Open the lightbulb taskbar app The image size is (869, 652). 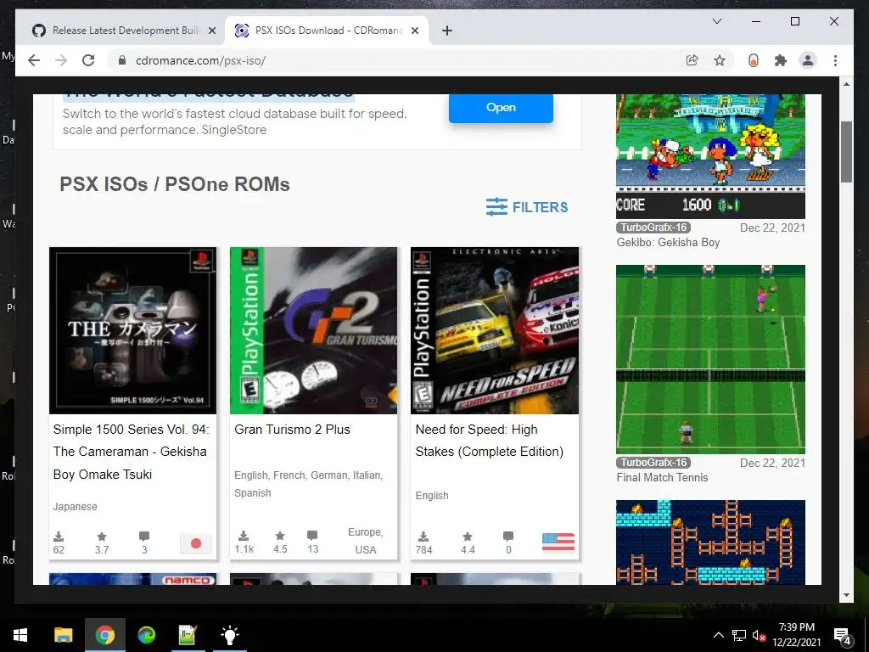click(229, 635)
